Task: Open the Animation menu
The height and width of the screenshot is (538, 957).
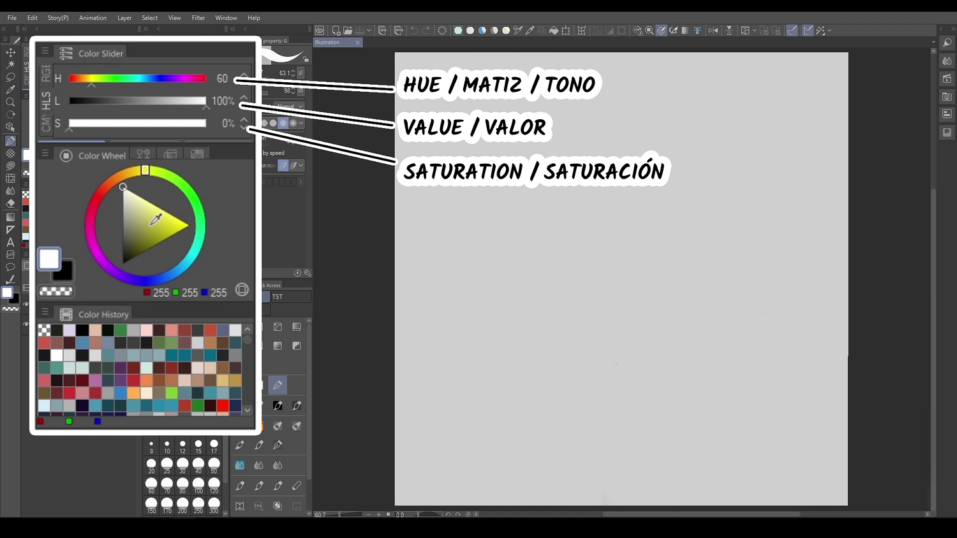Action: (x=93, y=18)
